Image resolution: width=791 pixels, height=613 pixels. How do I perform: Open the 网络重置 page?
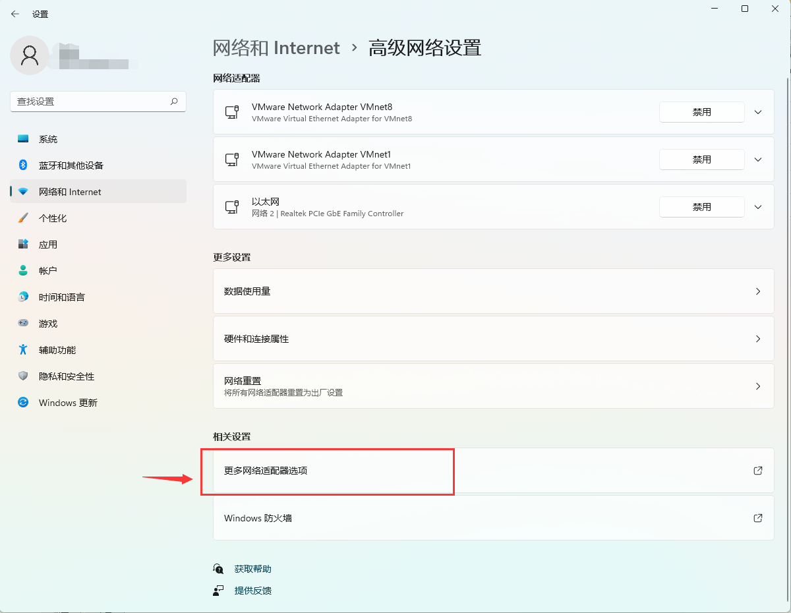point(493,386)
